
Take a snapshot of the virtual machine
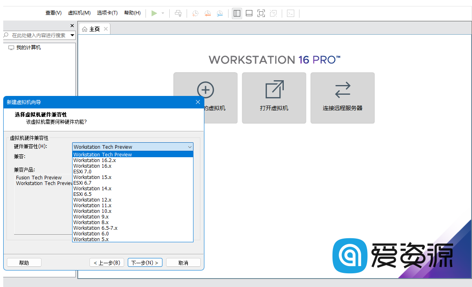pos(195,13)
